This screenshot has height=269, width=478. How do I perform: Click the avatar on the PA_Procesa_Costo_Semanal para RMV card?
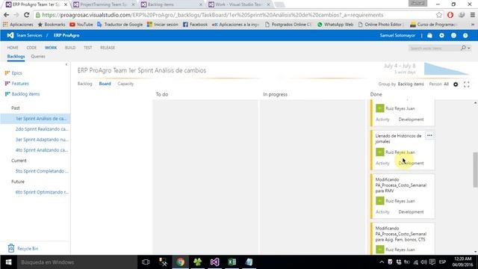tap(380, 201)
